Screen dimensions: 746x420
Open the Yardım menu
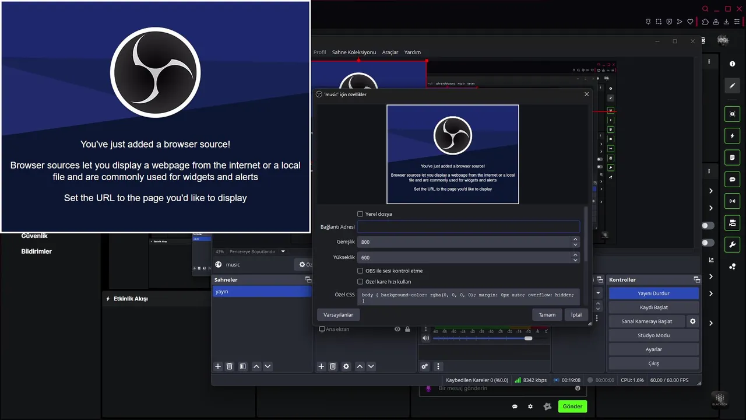tap(413, 52)
